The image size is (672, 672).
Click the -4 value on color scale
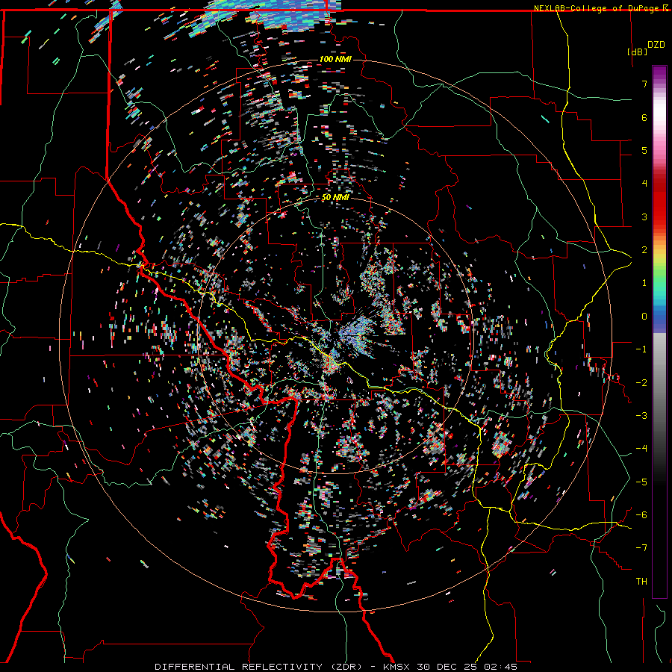pyautogui.click(x=641, y=448)
